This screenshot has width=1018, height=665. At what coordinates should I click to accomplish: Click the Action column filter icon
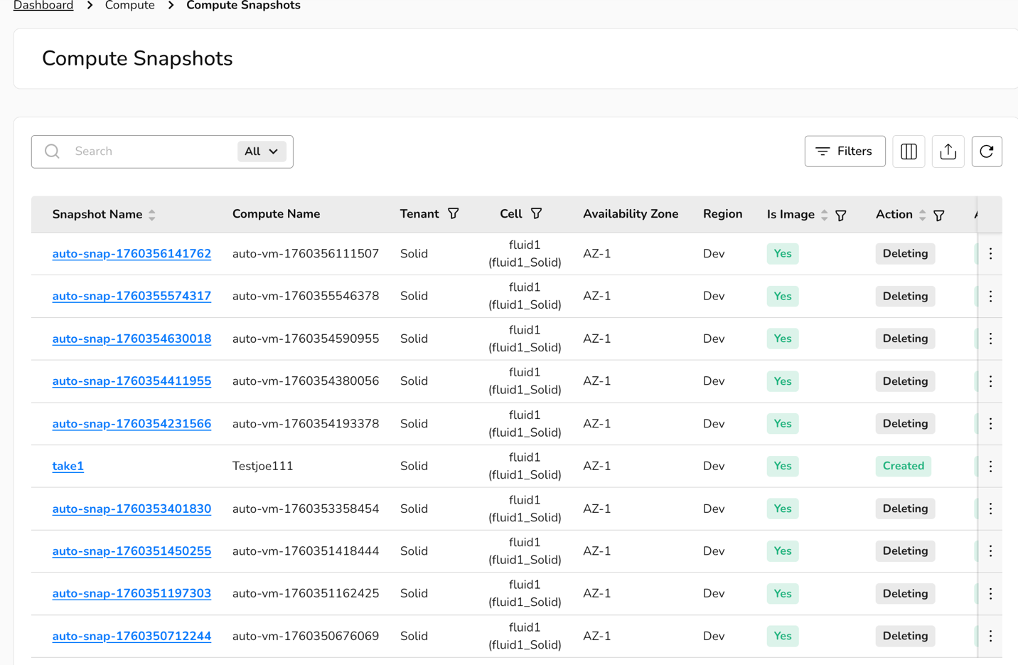pyautogui.click(x=938, y=215)
